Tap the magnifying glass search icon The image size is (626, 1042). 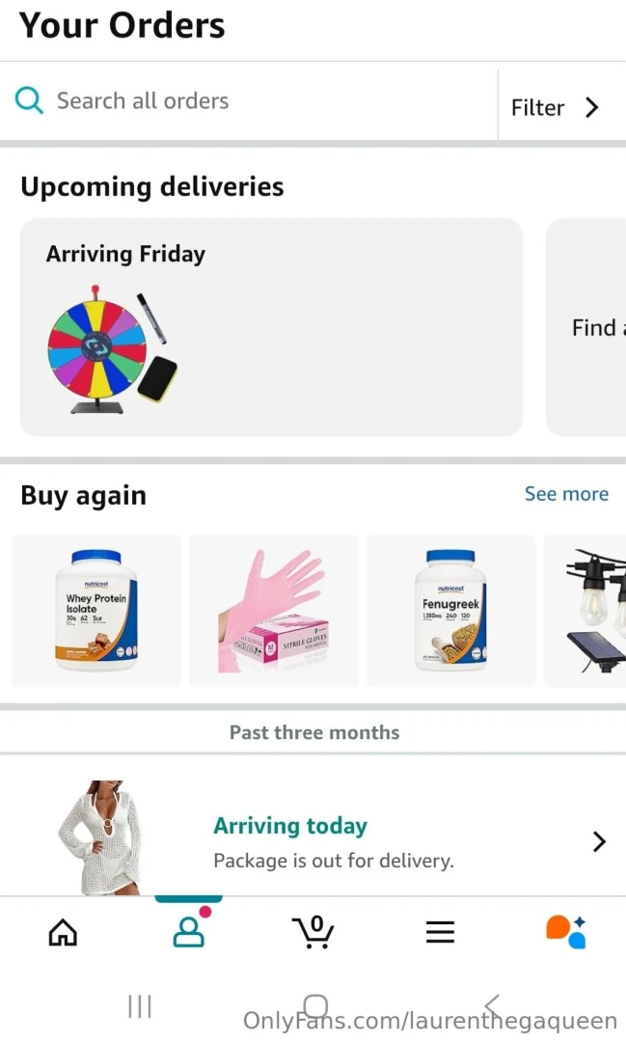click(29, 100)
